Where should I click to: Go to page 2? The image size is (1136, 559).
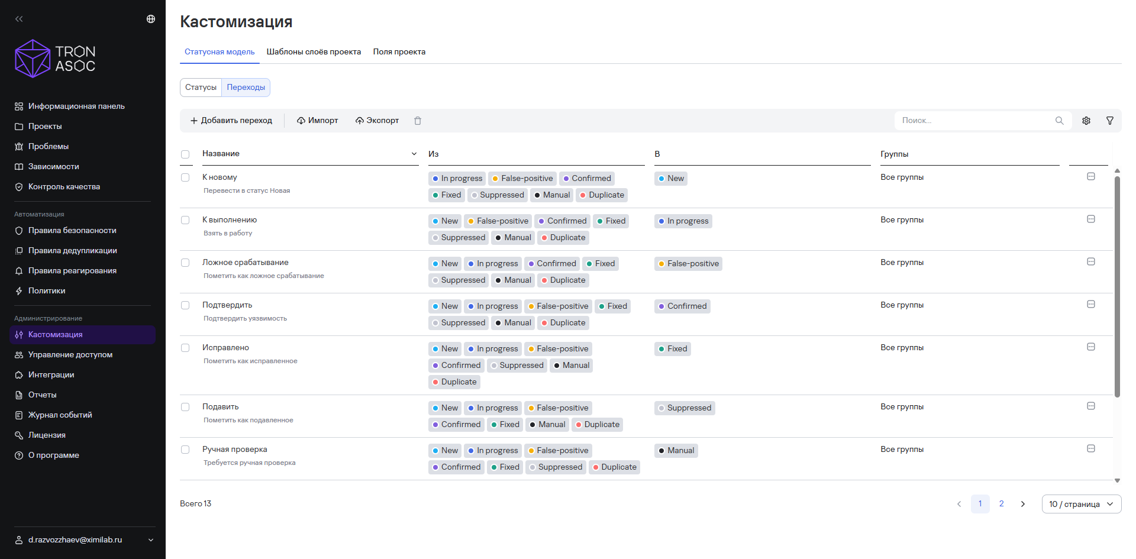point(1002,504)
